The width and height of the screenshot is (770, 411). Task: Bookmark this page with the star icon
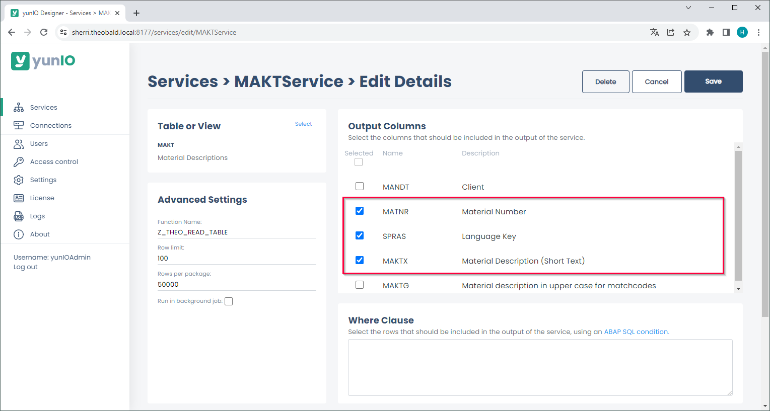pos(686,32)
